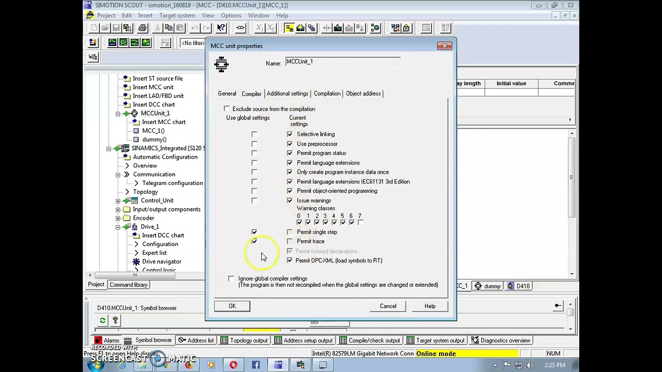Image resolution: width=662 pixels, height=372 pixels.
Task: Click the dialog Help button
Action: [x=430, y=306]
